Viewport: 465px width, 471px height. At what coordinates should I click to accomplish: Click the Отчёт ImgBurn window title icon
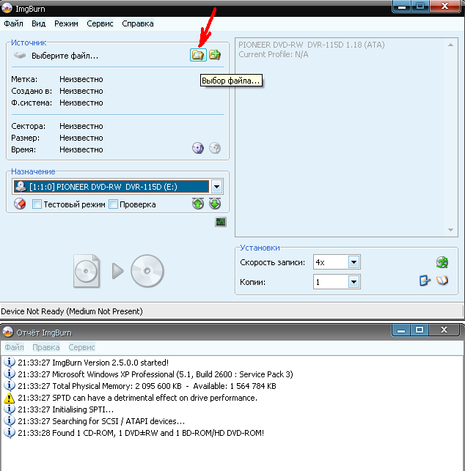point(8,333)
